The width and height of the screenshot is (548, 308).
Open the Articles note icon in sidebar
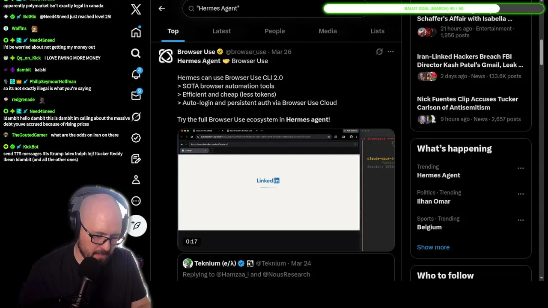pyautogui.click(x=136, y=159)
